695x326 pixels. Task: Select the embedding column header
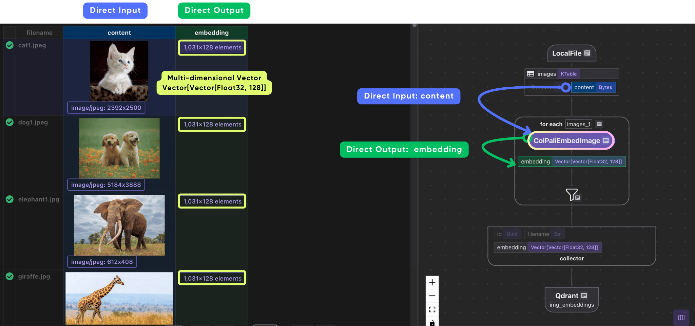211,32
